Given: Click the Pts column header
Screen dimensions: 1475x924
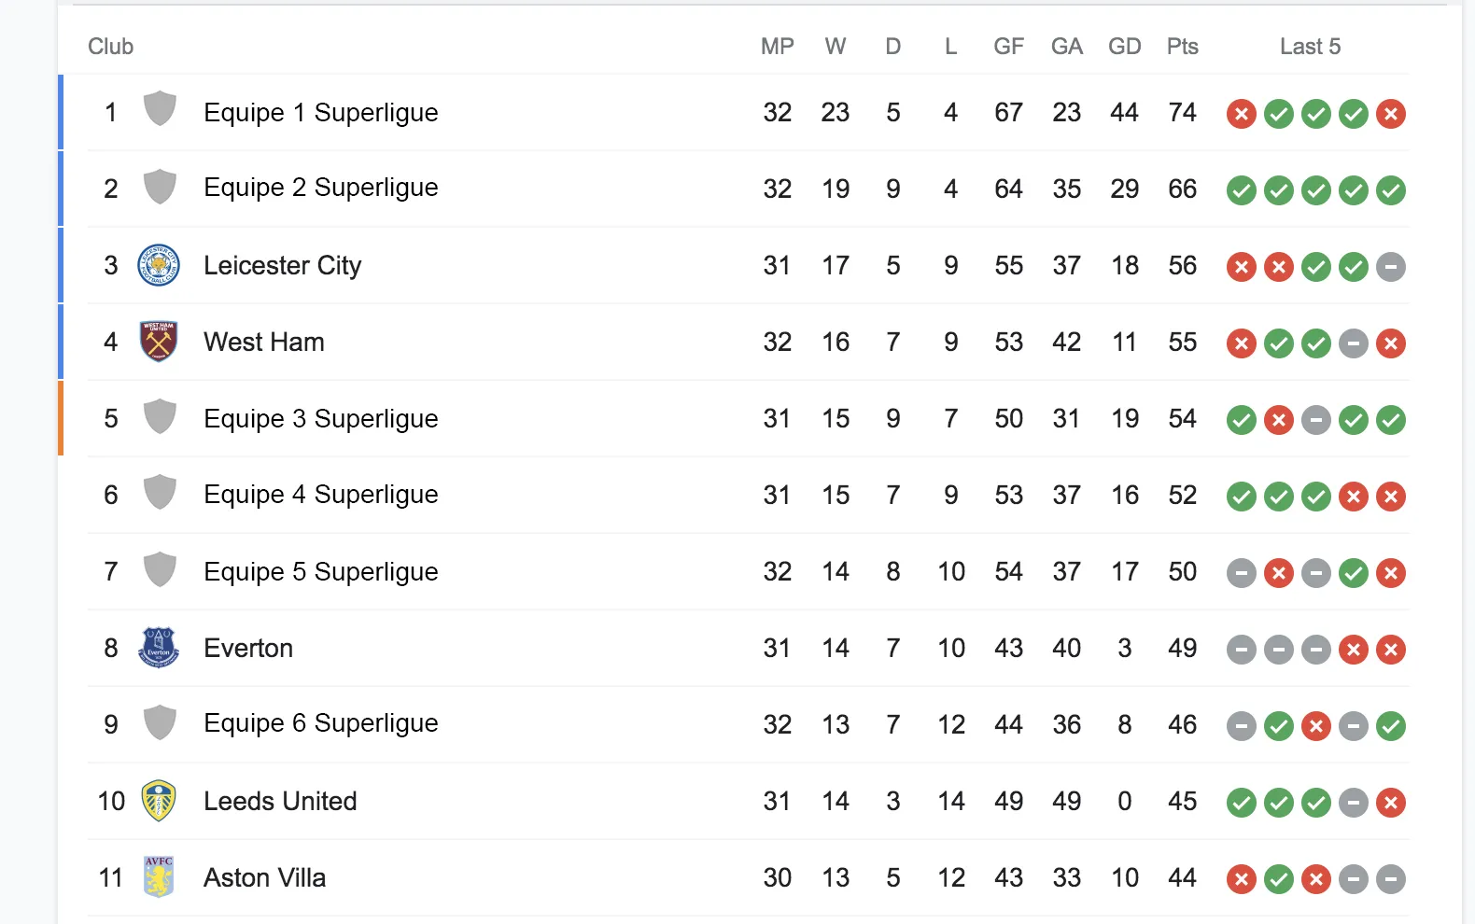Looking at the screenshot, I should [x=1182, y=47].
